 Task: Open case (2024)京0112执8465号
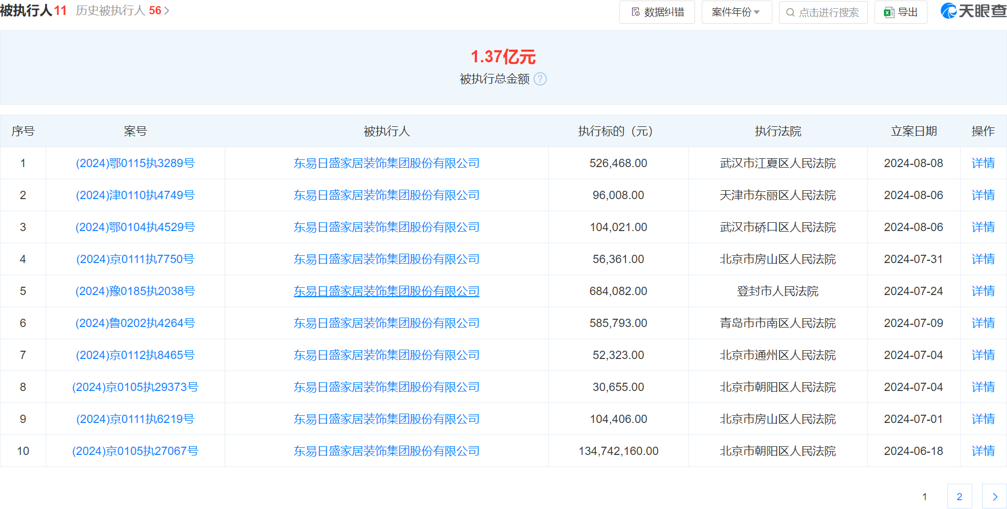click(135, 355)
